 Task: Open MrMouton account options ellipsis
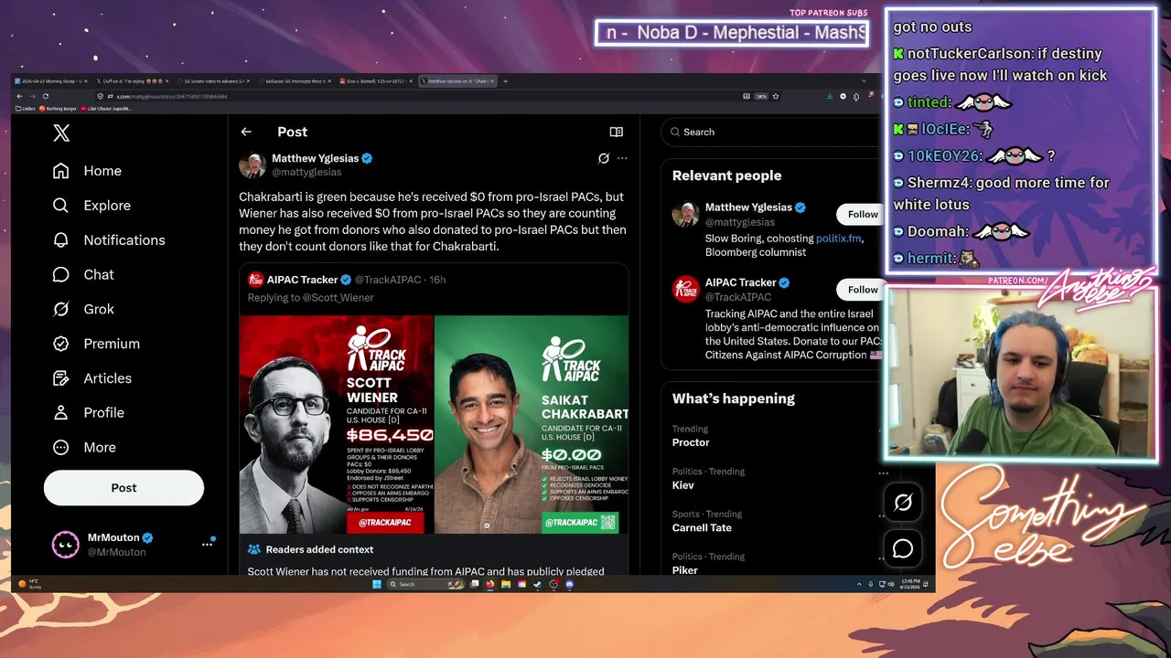pos(207,545)
